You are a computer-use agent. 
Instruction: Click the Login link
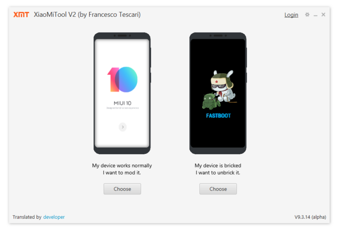coord(291,15)
